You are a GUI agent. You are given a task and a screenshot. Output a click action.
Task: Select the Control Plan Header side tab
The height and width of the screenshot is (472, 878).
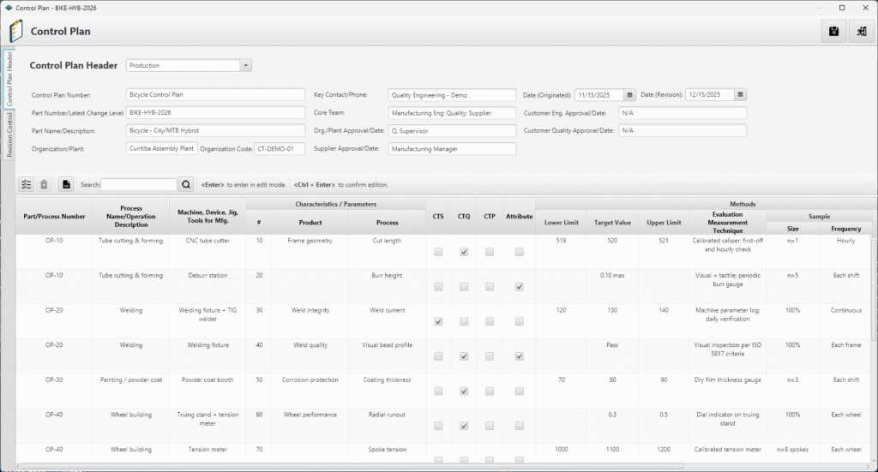[x=9, y=79]
